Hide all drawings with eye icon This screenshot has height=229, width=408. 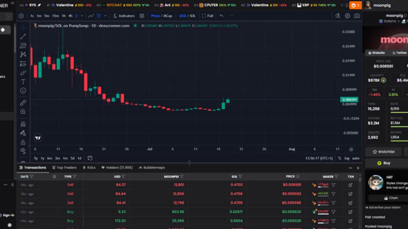click(23, 151)
